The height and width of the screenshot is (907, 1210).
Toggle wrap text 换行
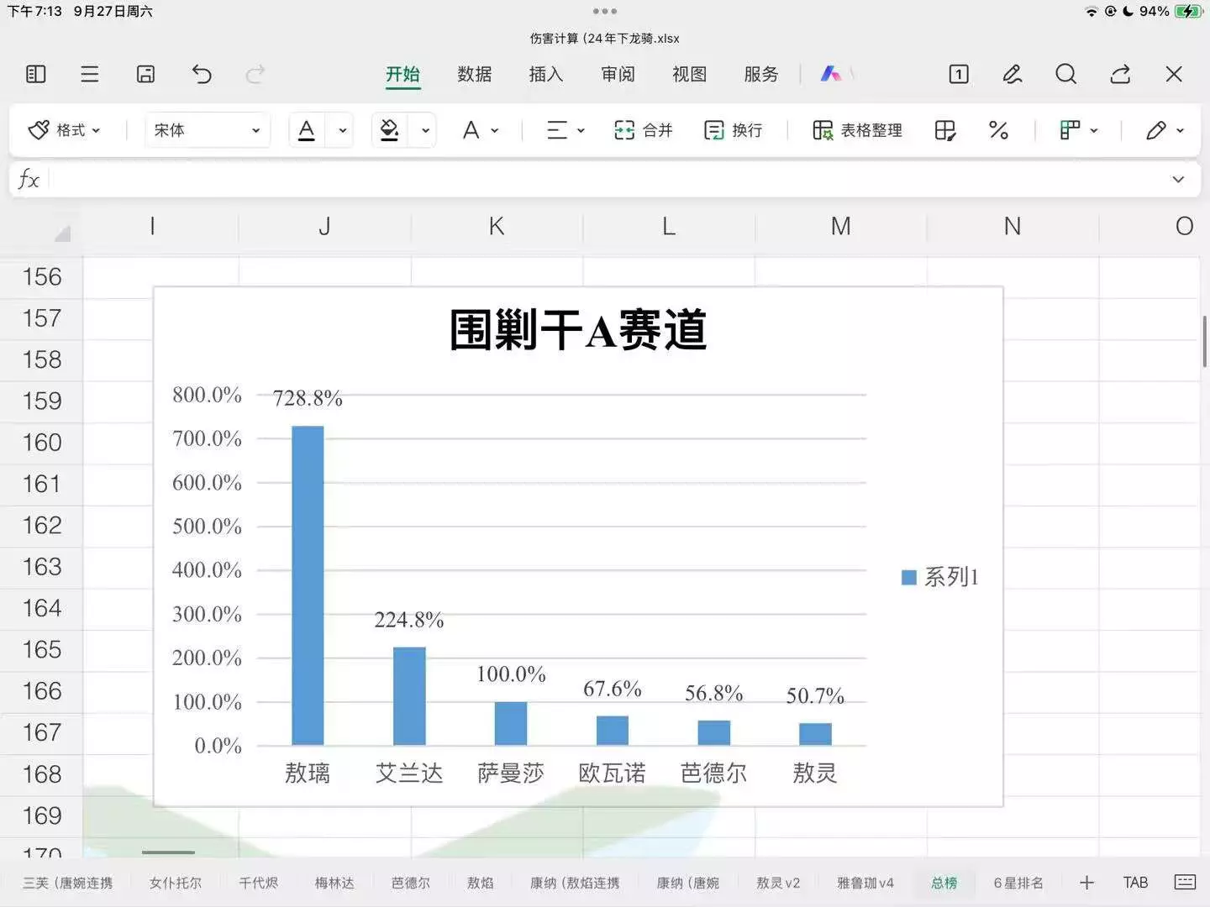pyautogui.click(x=733, y=130)
